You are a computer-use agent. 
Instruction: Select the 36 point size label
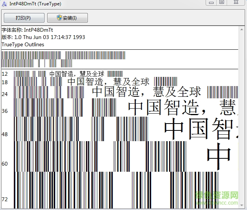[x=5, y=111]
